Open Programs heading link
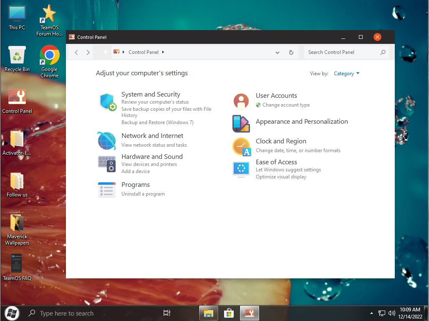 [x=136, y=185]
